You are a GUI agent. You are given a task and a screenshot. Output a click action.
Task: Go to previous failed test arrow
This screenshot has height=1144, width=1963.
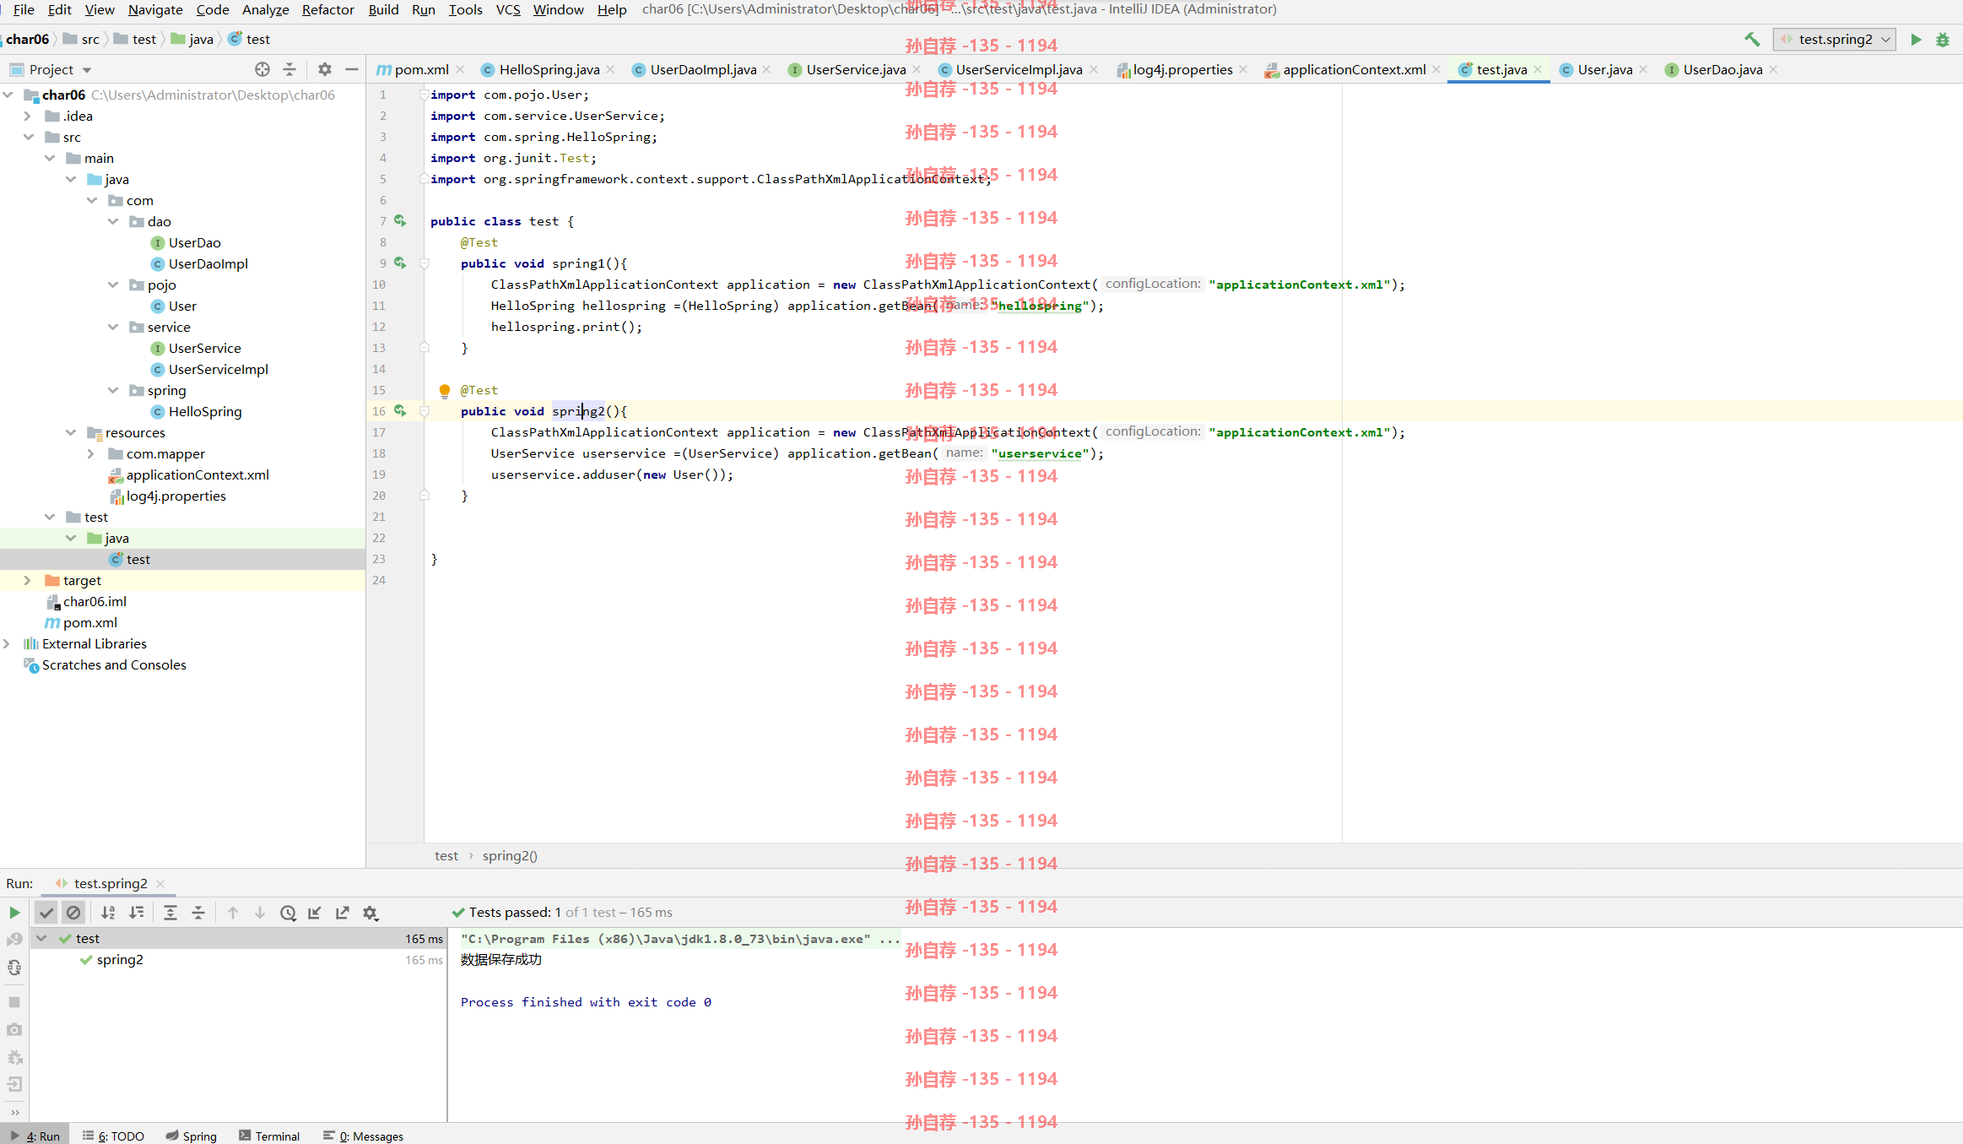click(x=233, y=913)
